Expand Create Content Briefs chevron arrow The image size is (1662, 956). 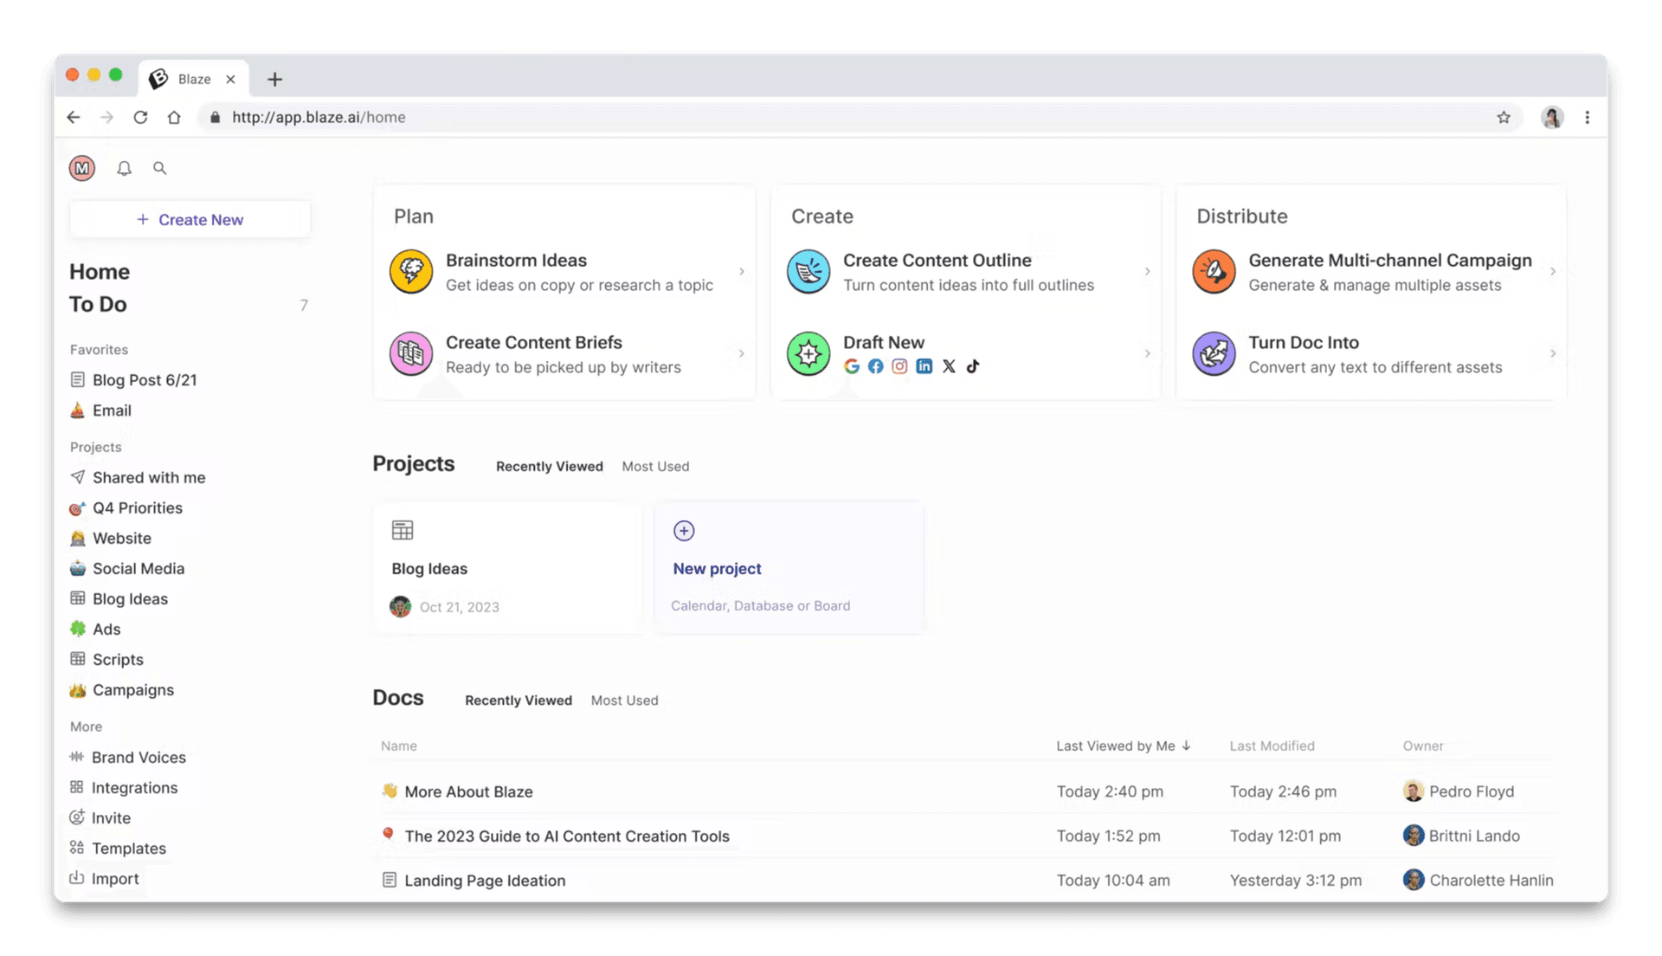(742, 353)
